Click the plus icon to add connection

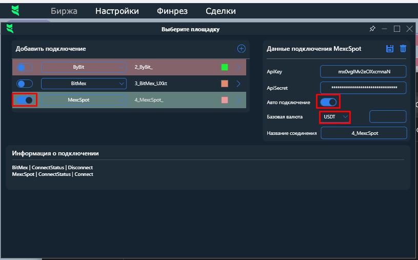tap(241, 49)
